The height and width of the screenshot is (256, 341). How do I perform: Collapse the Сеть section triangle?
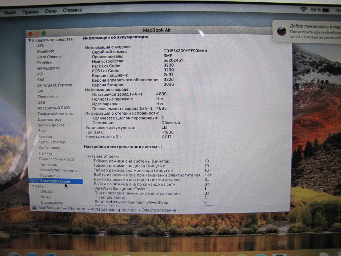(33, 186)
